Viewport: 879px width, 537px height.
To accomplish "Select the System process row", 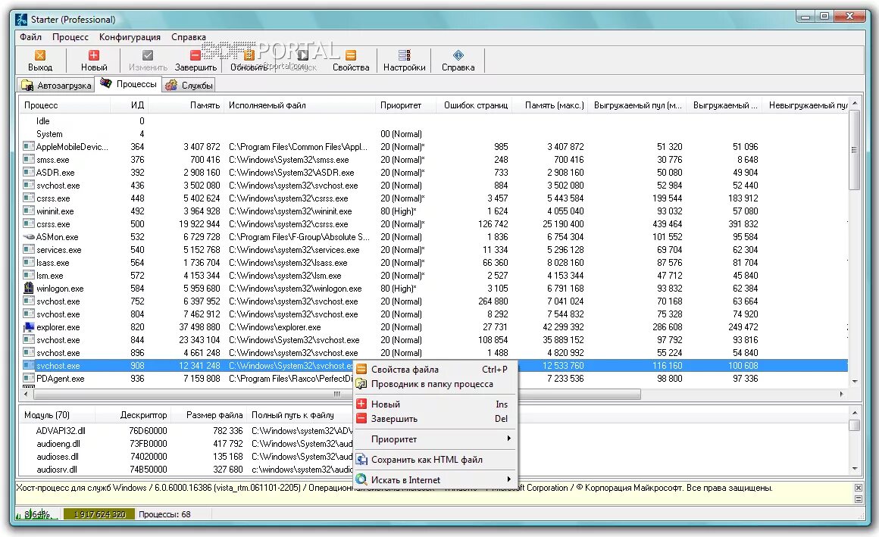I will pos(434,134).
